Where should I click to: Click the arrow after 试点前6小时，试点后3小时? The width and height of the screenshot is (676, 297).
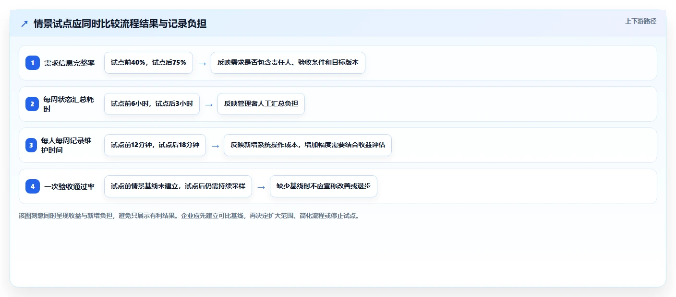(208, 104)
